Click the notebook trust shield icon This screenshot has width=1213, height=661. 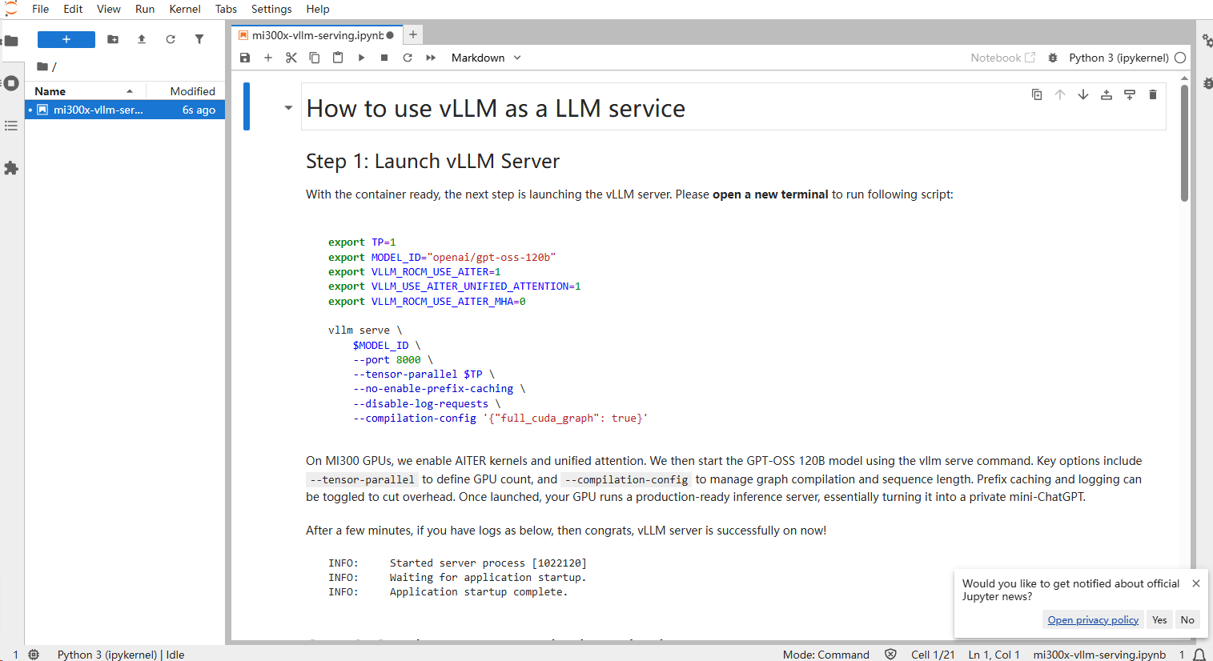(890, 655)
